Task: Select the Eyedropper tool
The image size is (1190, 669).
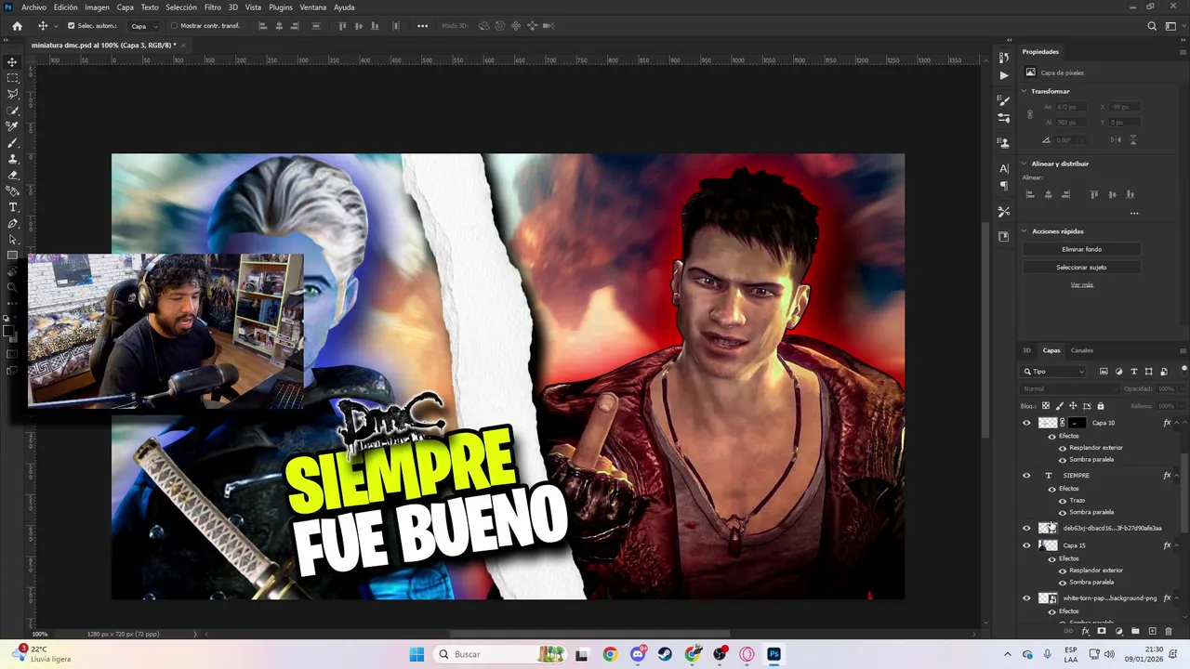Action: (x=12, y=126)
